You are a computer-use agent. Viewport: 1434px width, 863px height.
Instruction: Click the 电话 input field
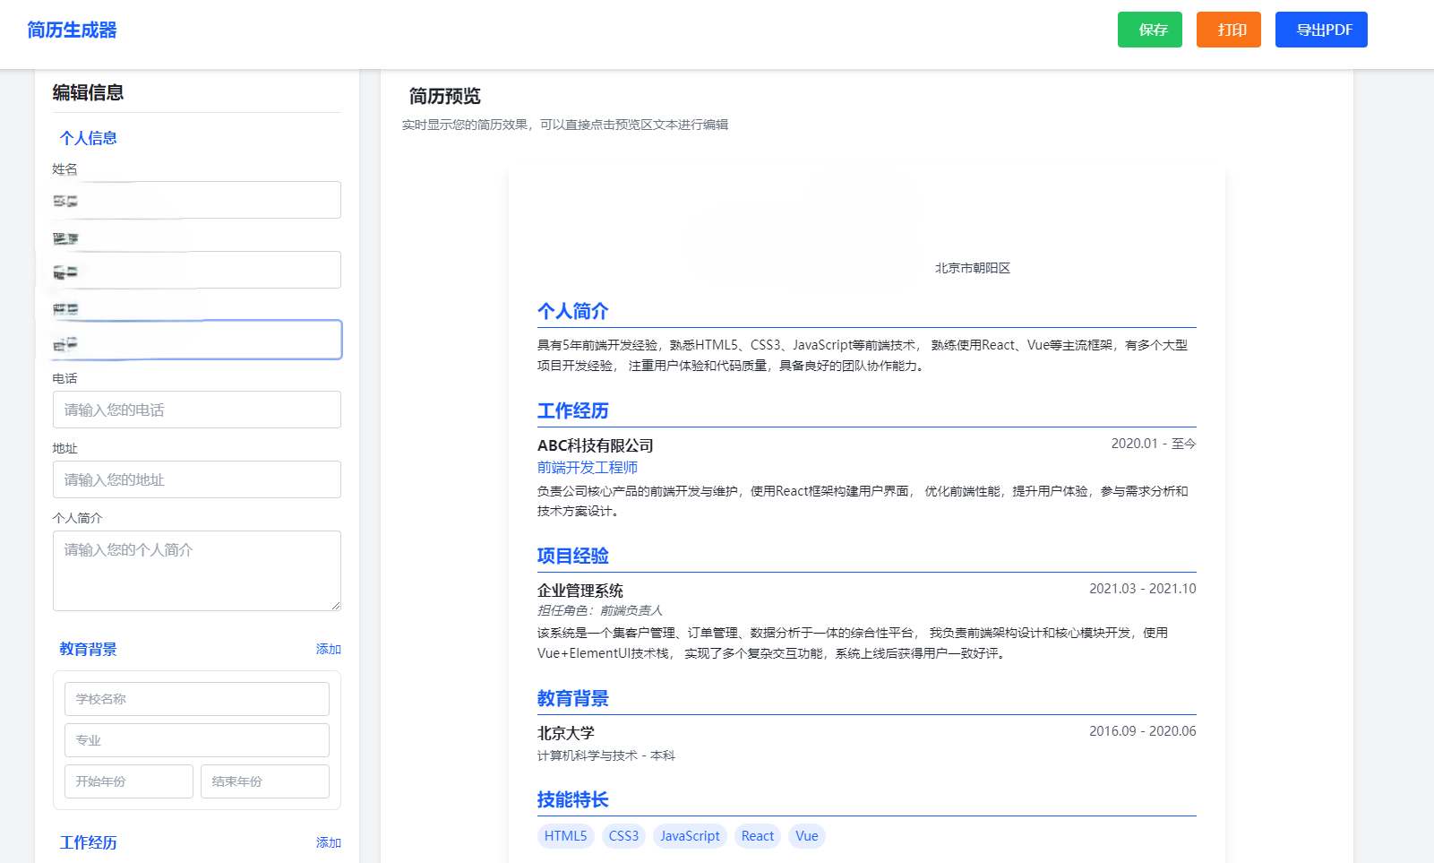coord(197,410)
